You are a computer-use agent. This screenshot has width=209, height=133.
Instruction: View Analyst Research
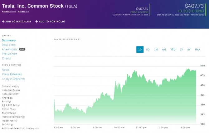tap(13, 79)
